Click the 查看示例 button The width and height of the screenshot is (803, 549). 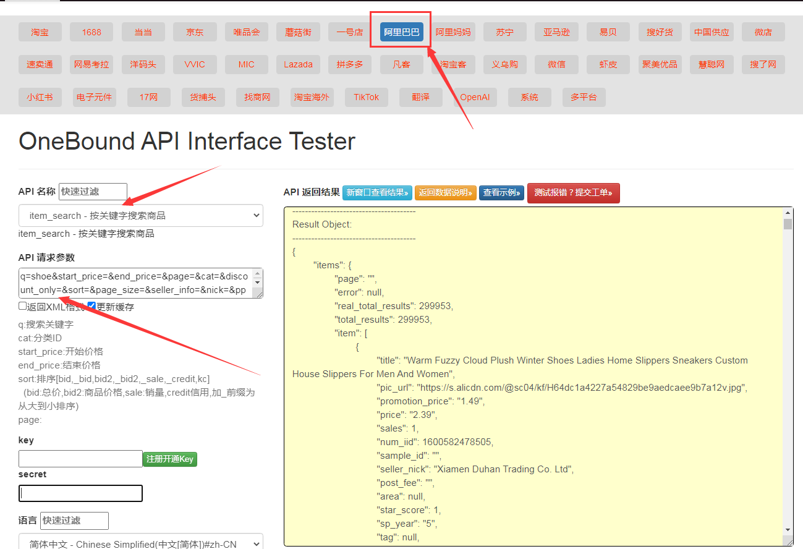coord(502,193)
